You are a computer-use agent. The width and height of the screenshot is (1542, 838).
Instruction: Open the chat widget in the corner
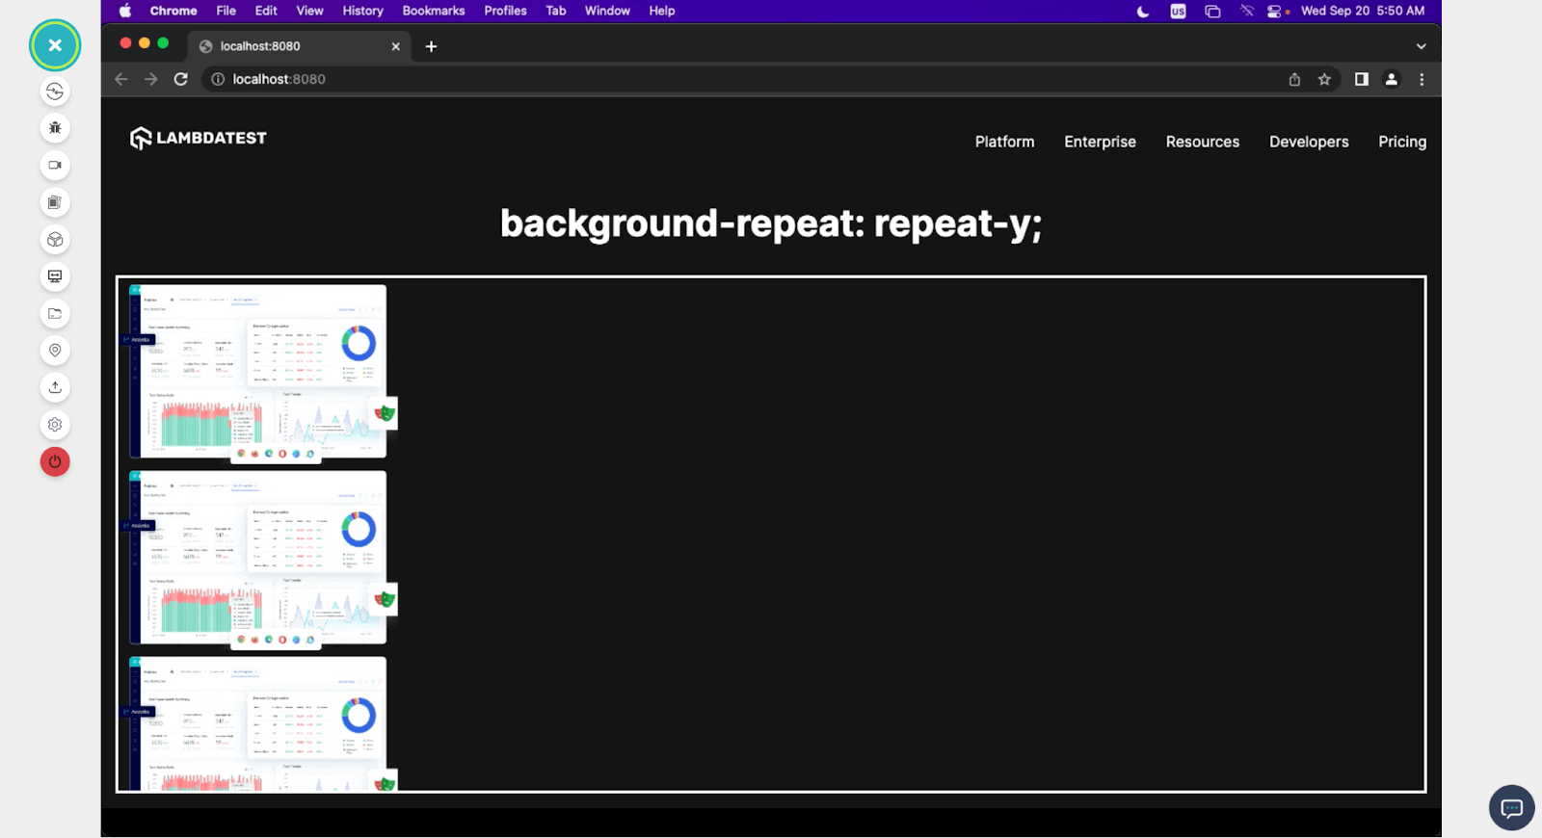[x=1511, y=808]
